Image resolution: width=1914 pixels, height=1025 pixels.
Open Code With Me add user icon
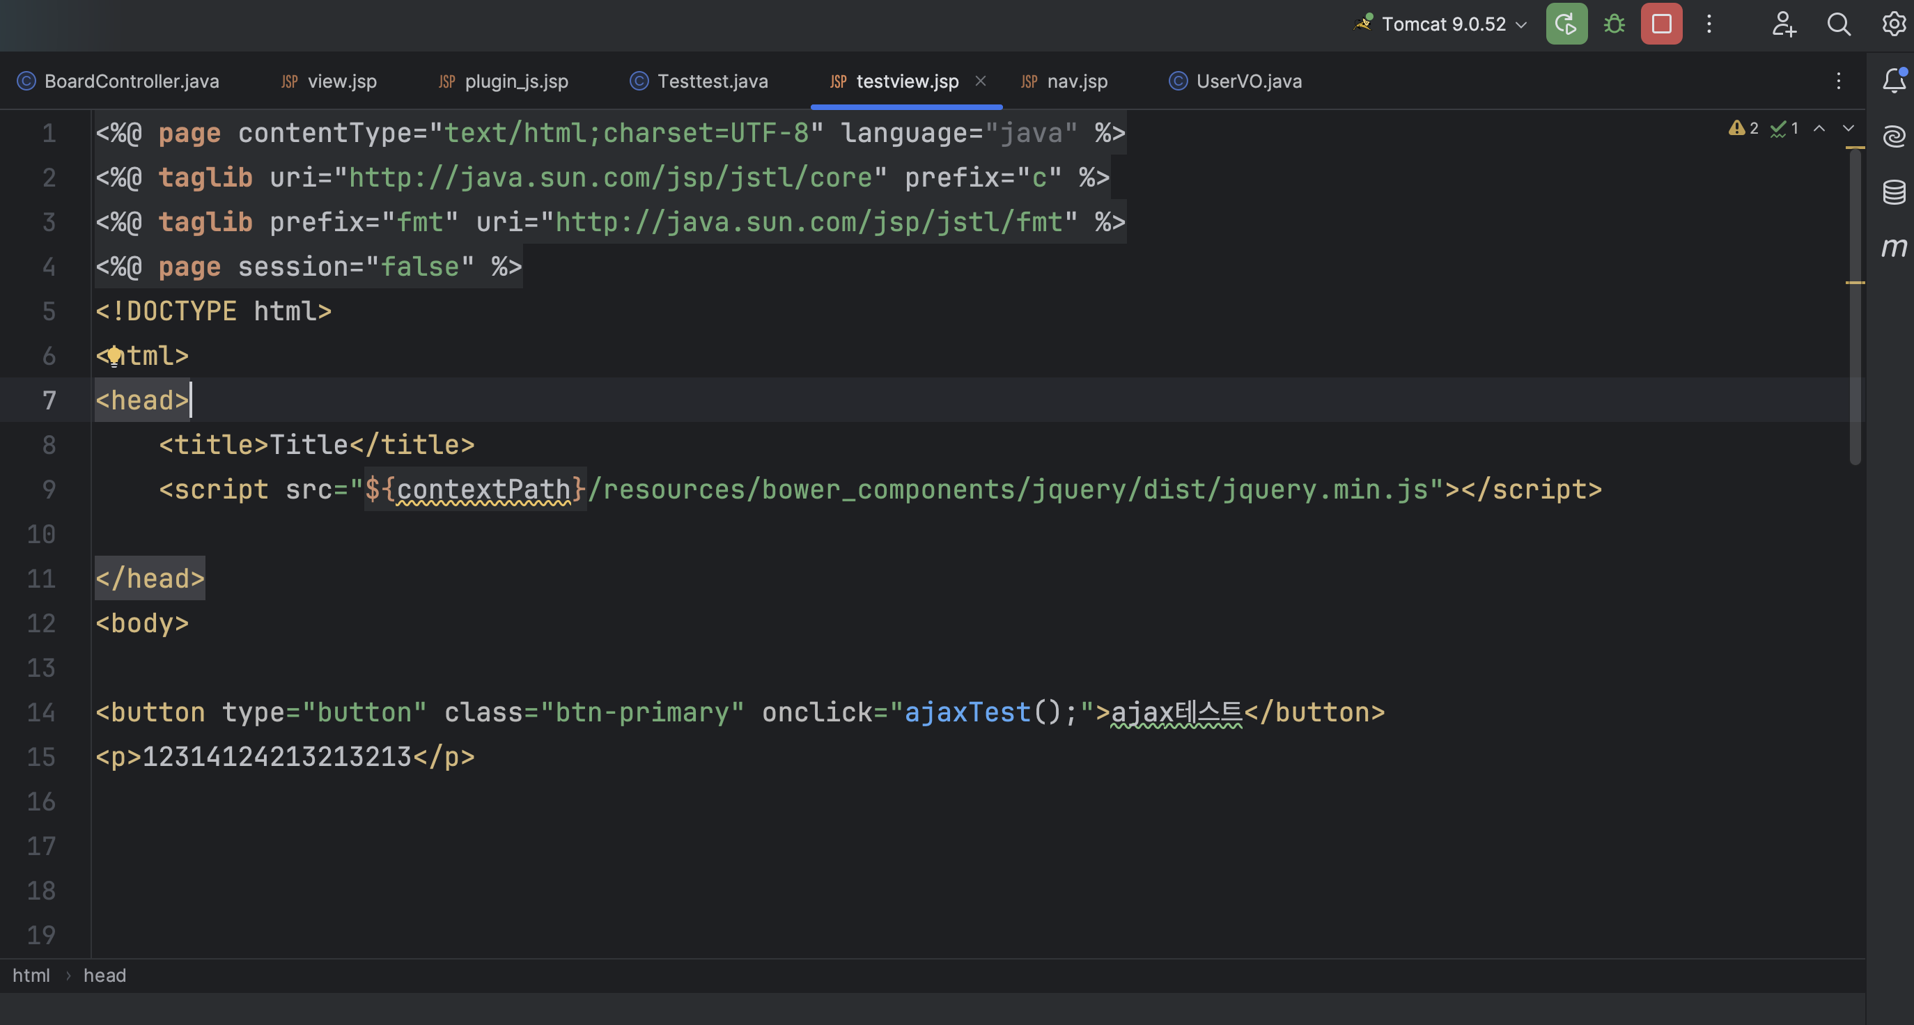[x=1783, y=24]
